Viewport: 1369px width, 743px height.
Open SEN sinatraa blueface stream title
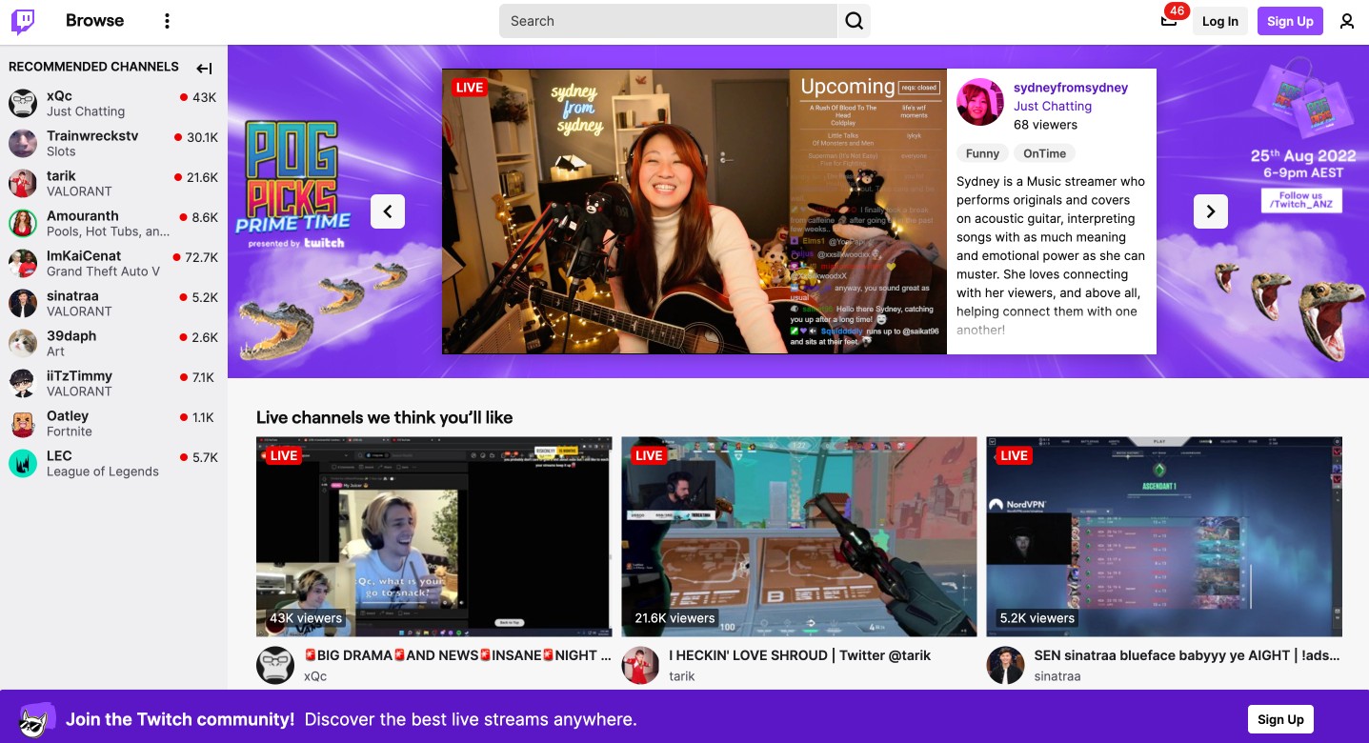pos(1188,655)
